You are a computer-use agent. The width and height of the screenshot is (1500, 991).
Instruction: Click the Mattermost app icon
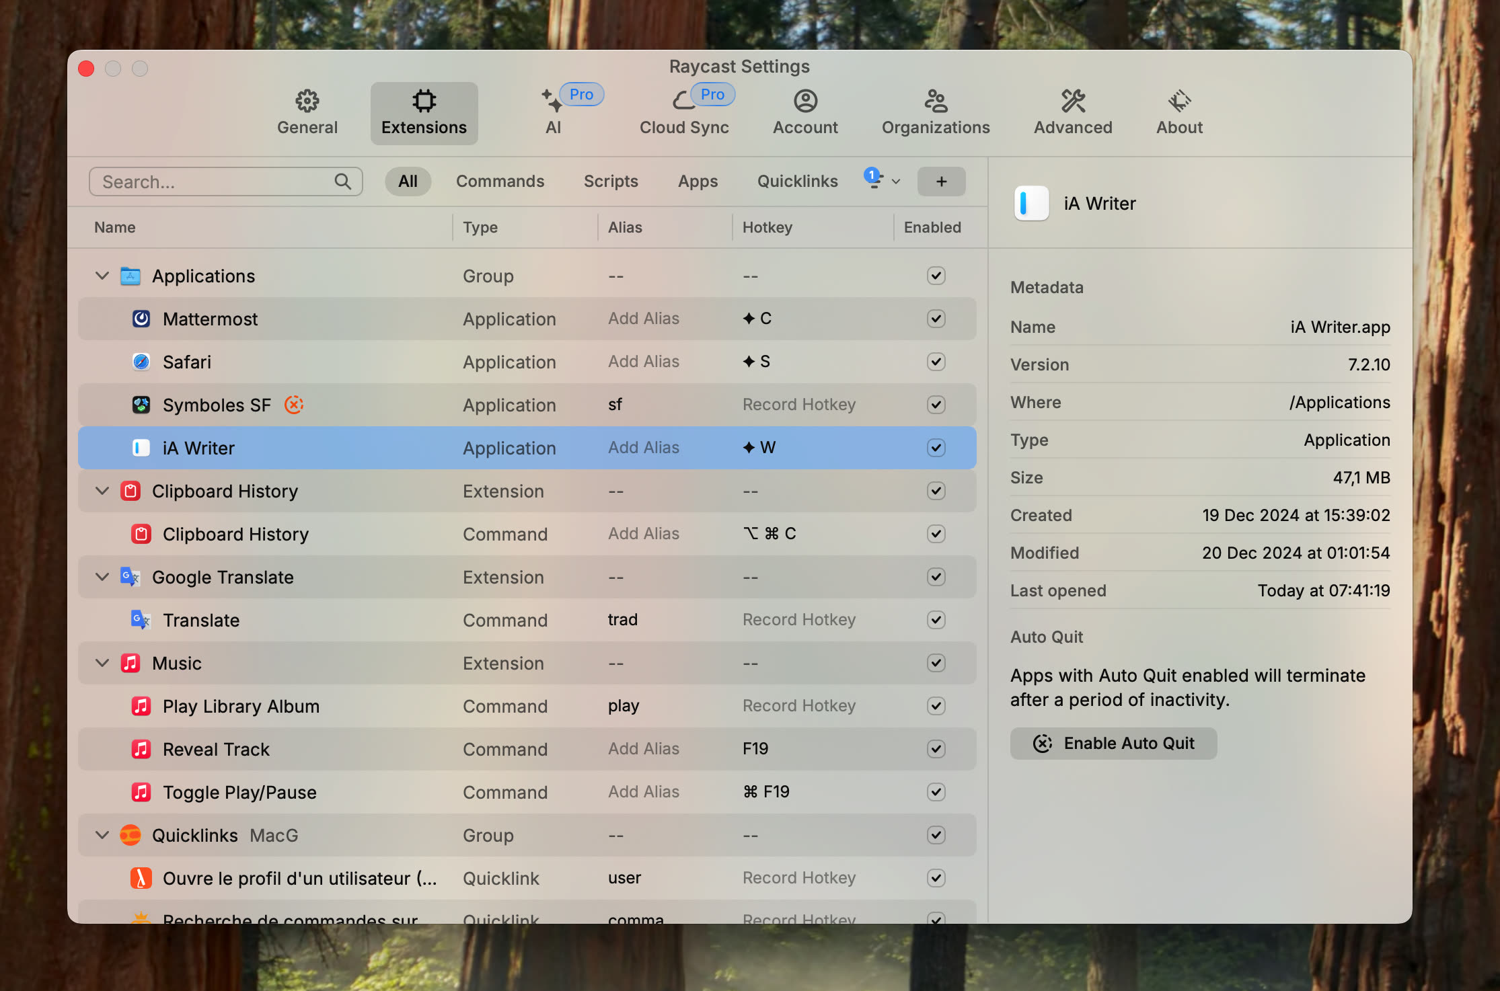(x=141, y=319)
